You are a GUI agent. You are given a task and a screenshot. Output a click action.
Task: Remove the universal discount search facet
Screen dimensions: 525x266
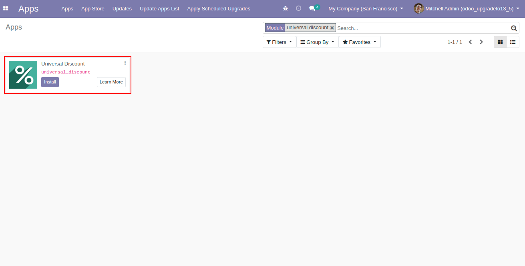332,28
